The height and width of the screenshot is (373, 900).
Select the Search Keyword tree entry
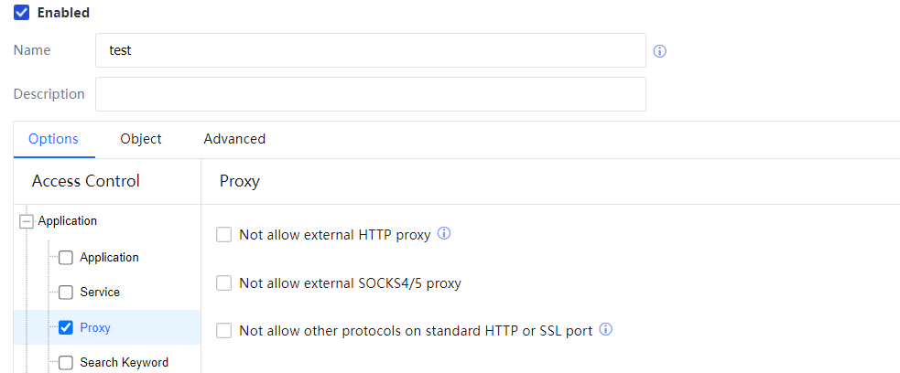pos(124,363)
